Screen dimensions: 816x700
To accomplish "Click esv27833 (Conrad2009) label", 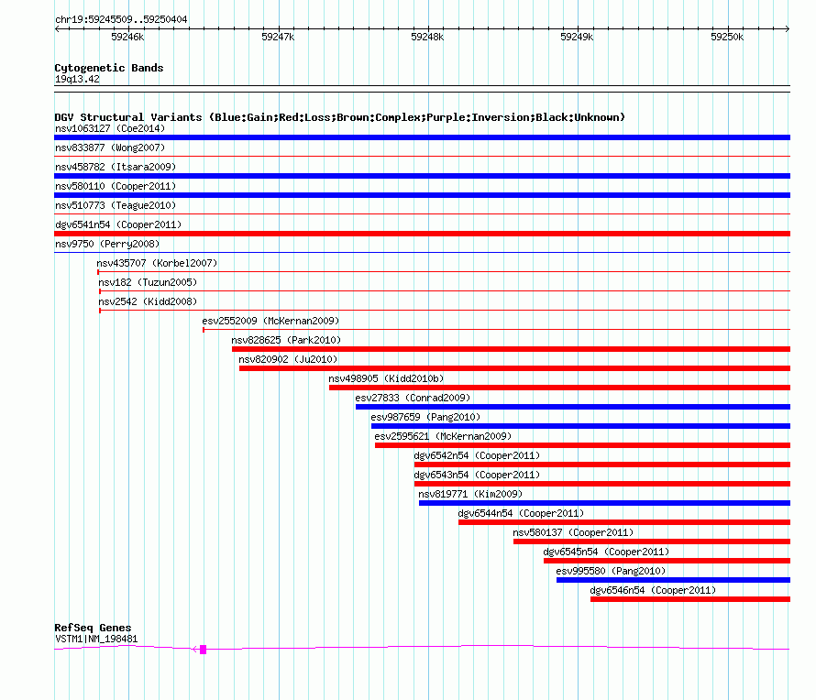I will 413,398.
